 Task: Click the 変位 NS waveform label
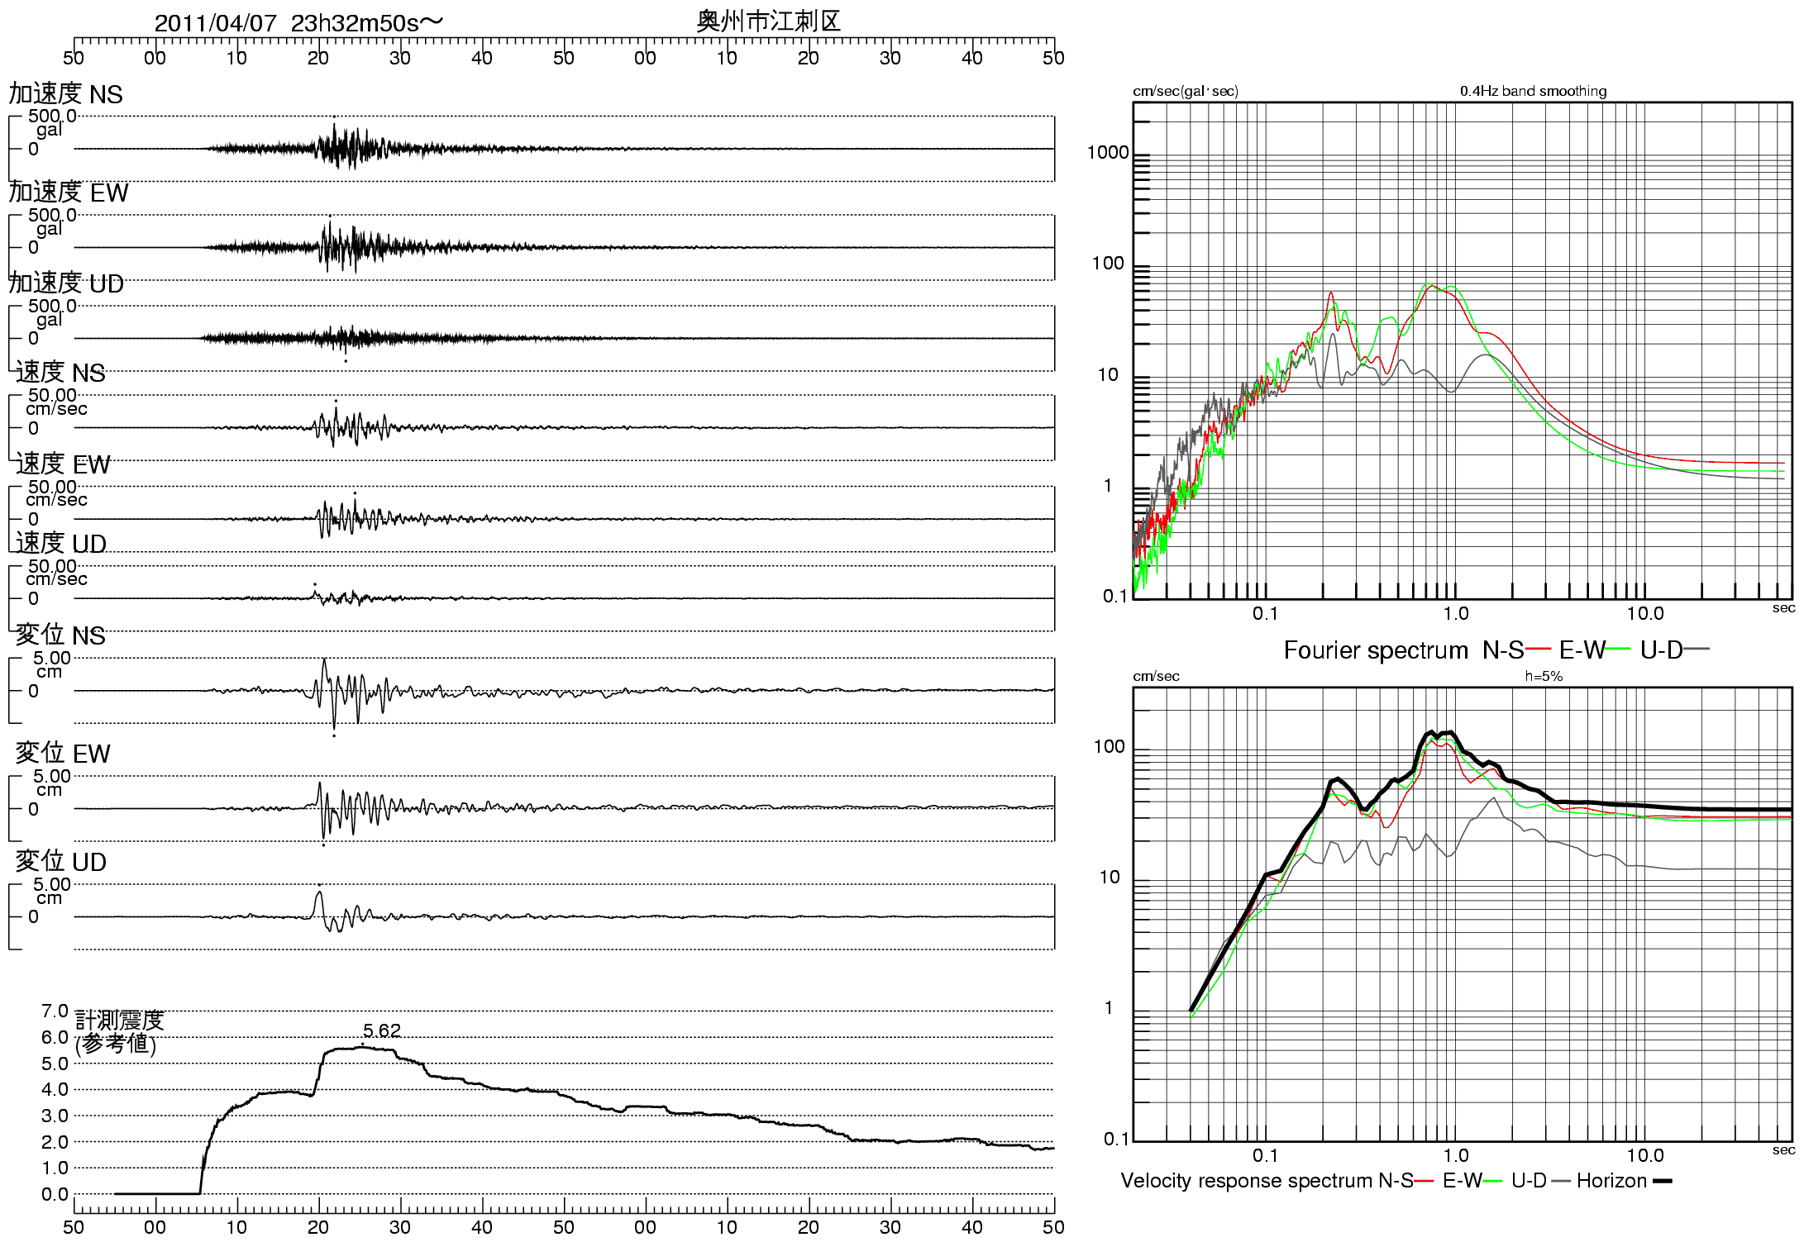point(60,635)
